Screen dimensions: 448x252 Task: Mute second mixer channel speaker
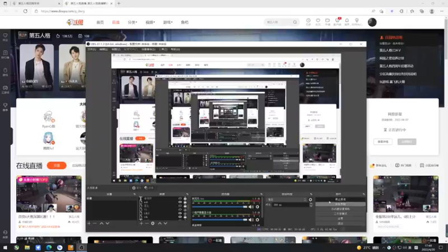pos(251,220)
